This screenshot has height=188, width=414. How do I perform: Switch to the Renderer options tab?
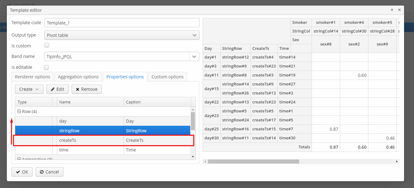pyautogui.click(x=32, y=77)
